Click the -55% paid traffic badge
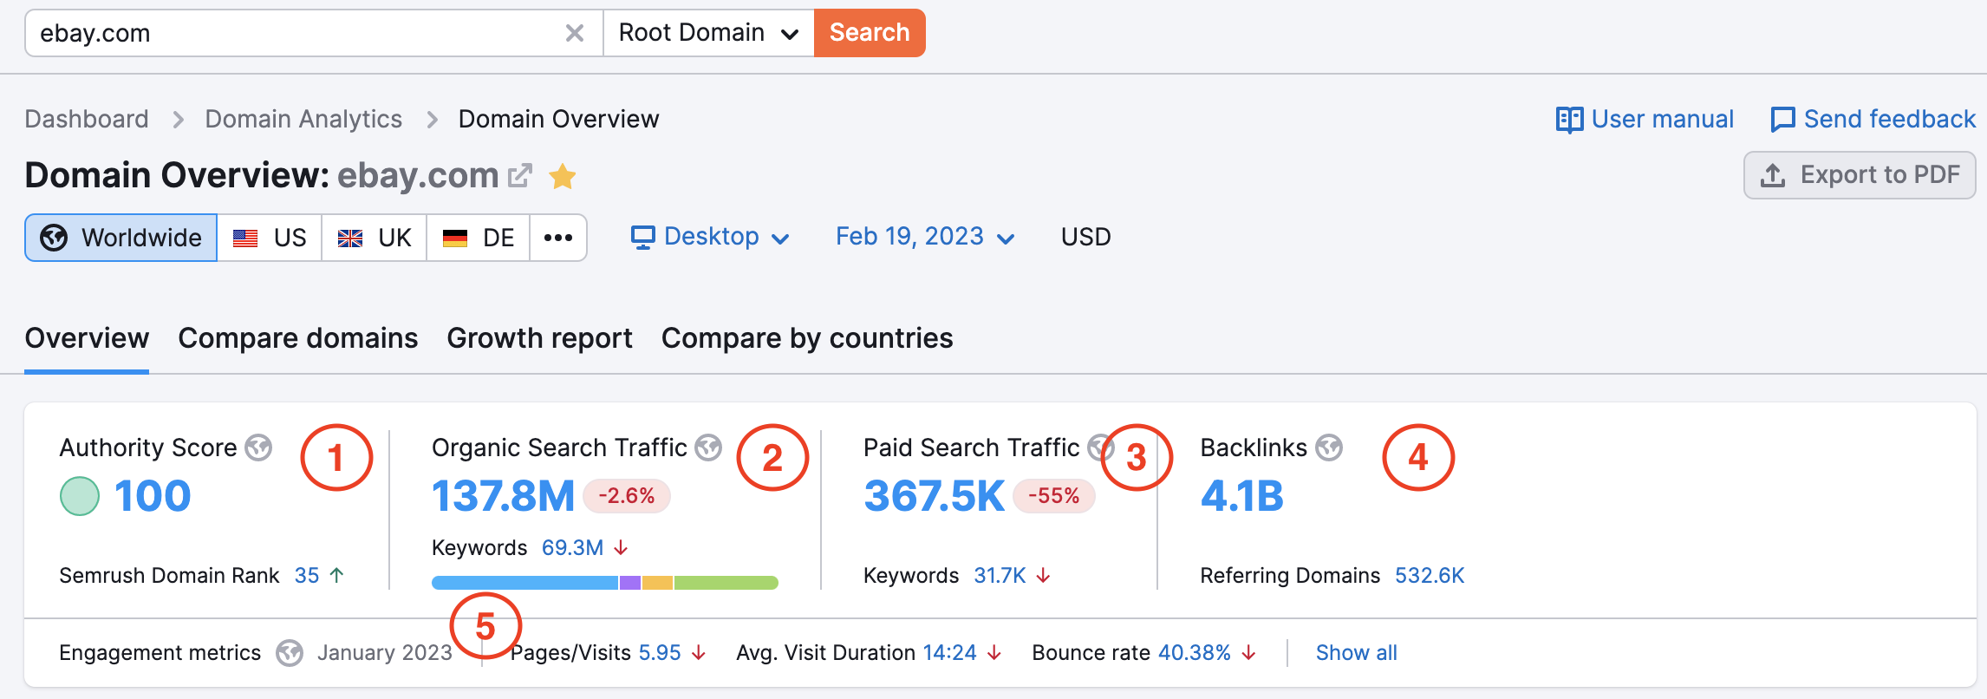Screen dimensions: 1987x699 point(1054,496)
